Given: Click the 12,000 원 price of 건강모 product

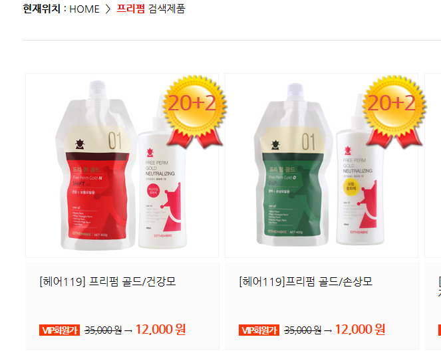Looking at the screenshot, I should click(160, 329).
